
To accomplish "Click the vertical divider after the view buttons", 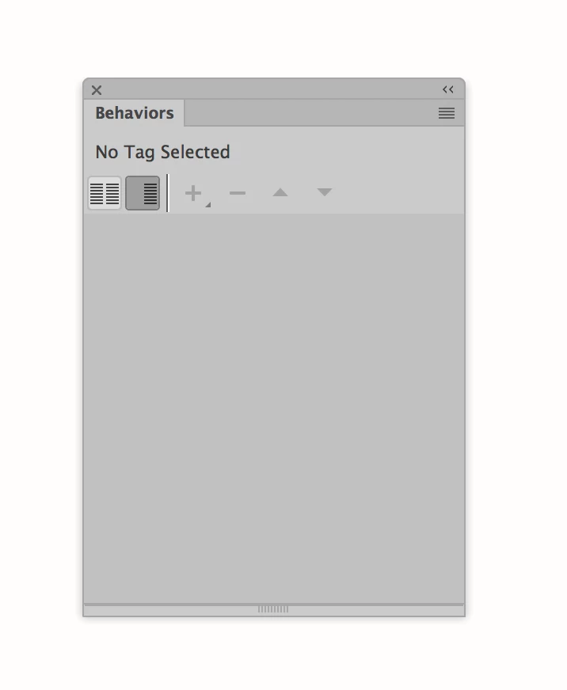I will [x=167, y=193].
